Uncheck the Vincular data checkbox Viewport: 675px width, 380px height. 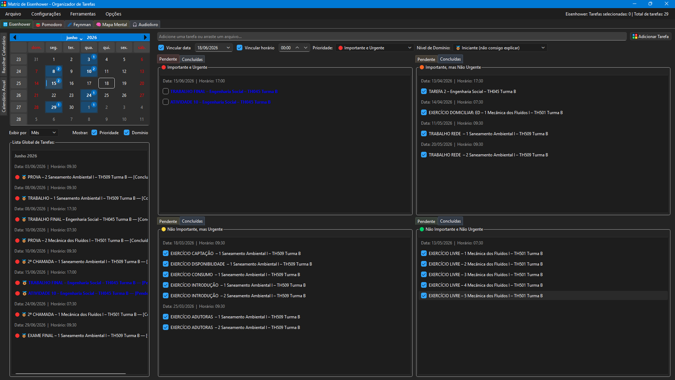[x=161, y=48]
